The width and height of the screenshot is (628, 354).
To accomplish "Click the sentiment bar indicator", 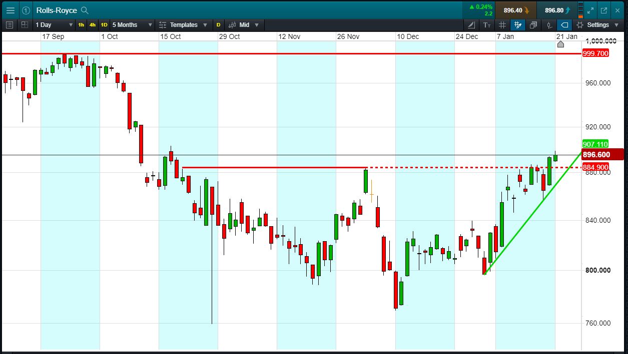I will (x=580, y=10).
